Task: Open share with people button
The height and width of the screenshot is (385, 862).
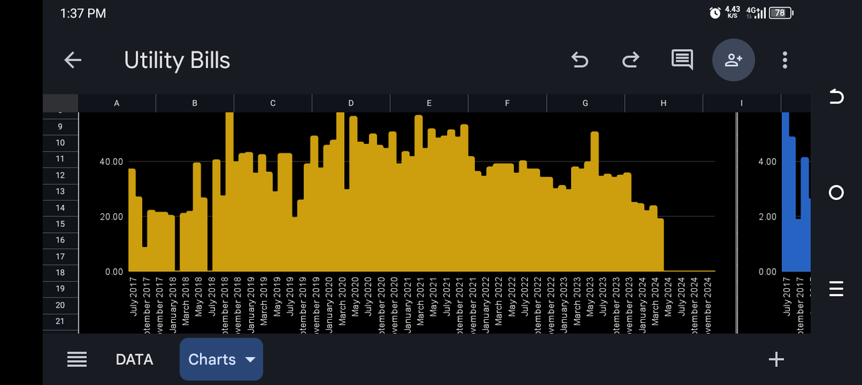Action: [733, 60]
